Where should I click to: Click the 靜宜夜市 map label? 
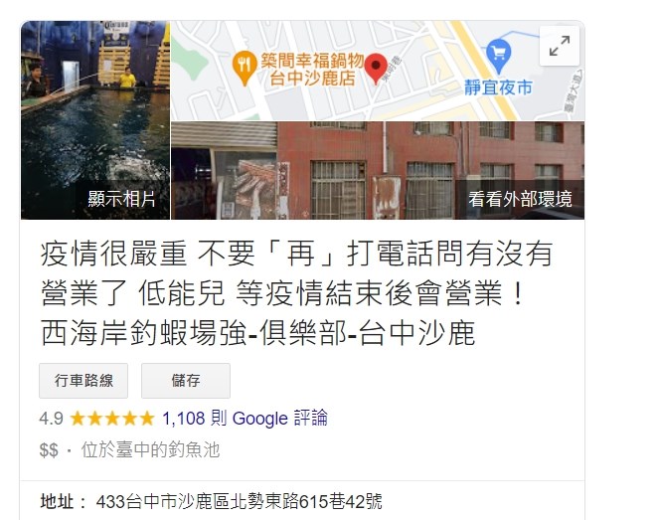(x=498, y=87)
